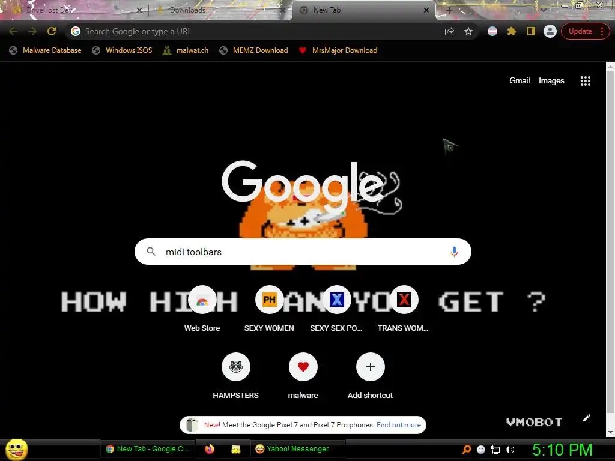Image resolution: width=615 pixels, height=461 pixels.
Task: Open the PH shortcut tile
Action: pyautogui.click(x=269, y=309)
